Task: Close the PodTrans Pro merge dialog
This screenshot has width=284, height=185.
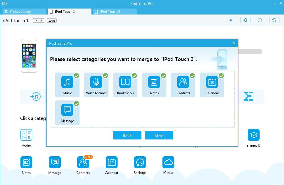Action: [x=234, y=43]
